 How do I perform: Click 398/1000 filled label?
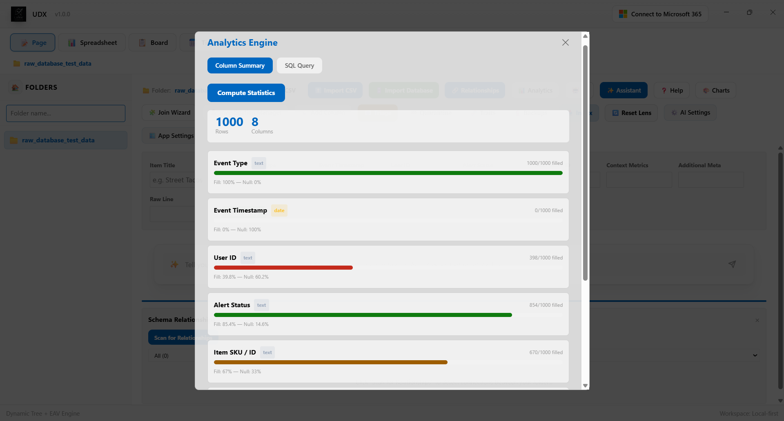[x=546, y=258]
